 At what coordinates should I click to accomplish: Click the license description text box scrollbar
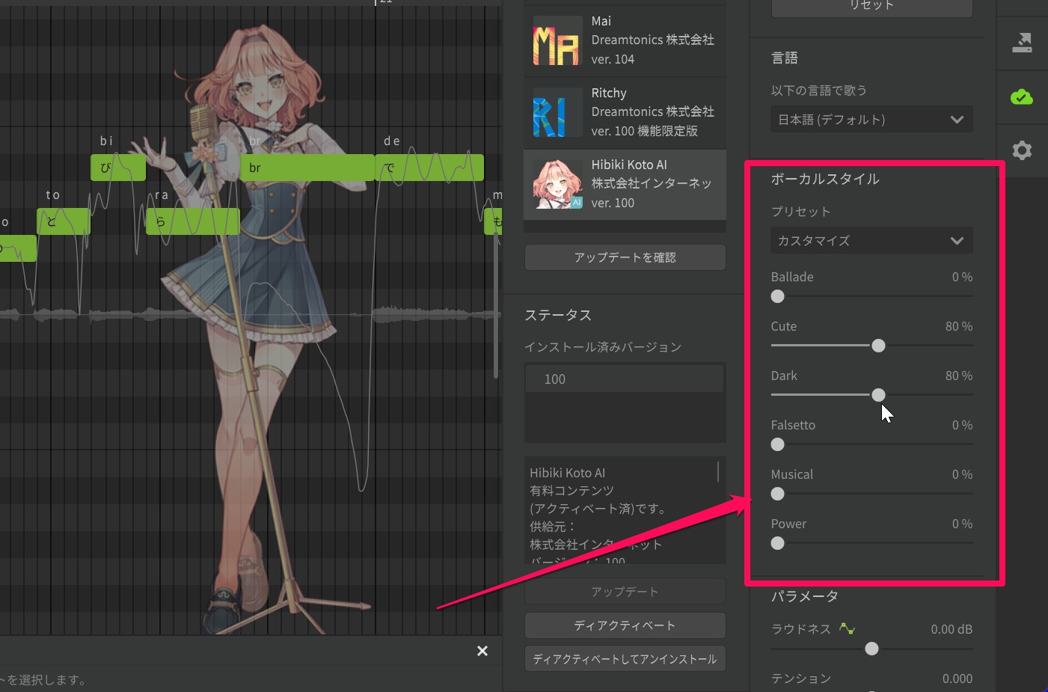(718, 471)
